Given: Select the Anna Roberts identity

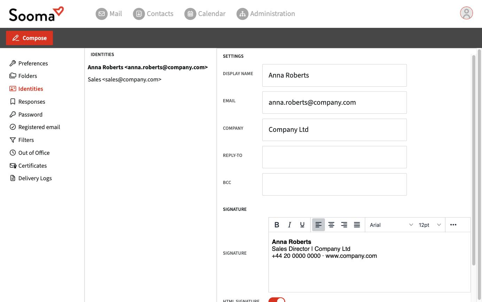Looking at the screenshot, I should pos(148,67).
